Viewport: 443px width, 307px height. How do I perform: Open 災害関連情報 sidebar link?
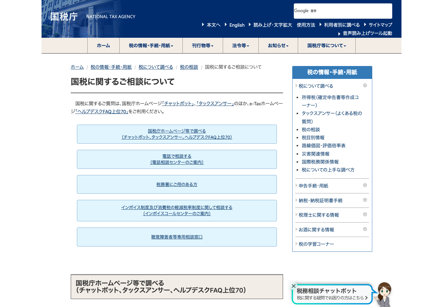(x=316, y=154)
